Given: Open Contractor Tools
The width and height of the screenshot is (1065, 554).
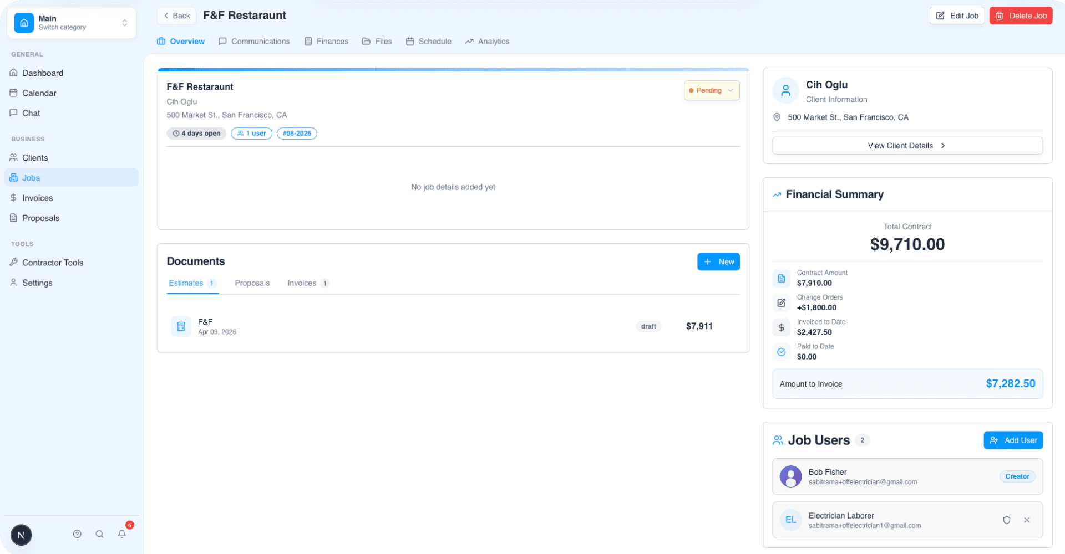Looking at the screenshot, I should pos(53,262).
